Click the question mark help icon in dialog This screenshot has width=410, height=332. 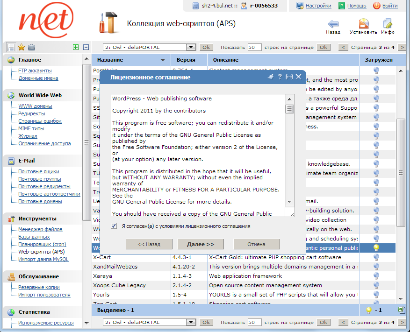[x=280, y=77]
